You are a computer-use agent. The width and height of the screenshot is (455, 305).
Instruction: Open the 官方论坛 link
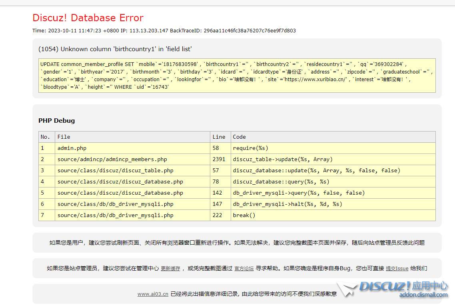tap(244, 269)
